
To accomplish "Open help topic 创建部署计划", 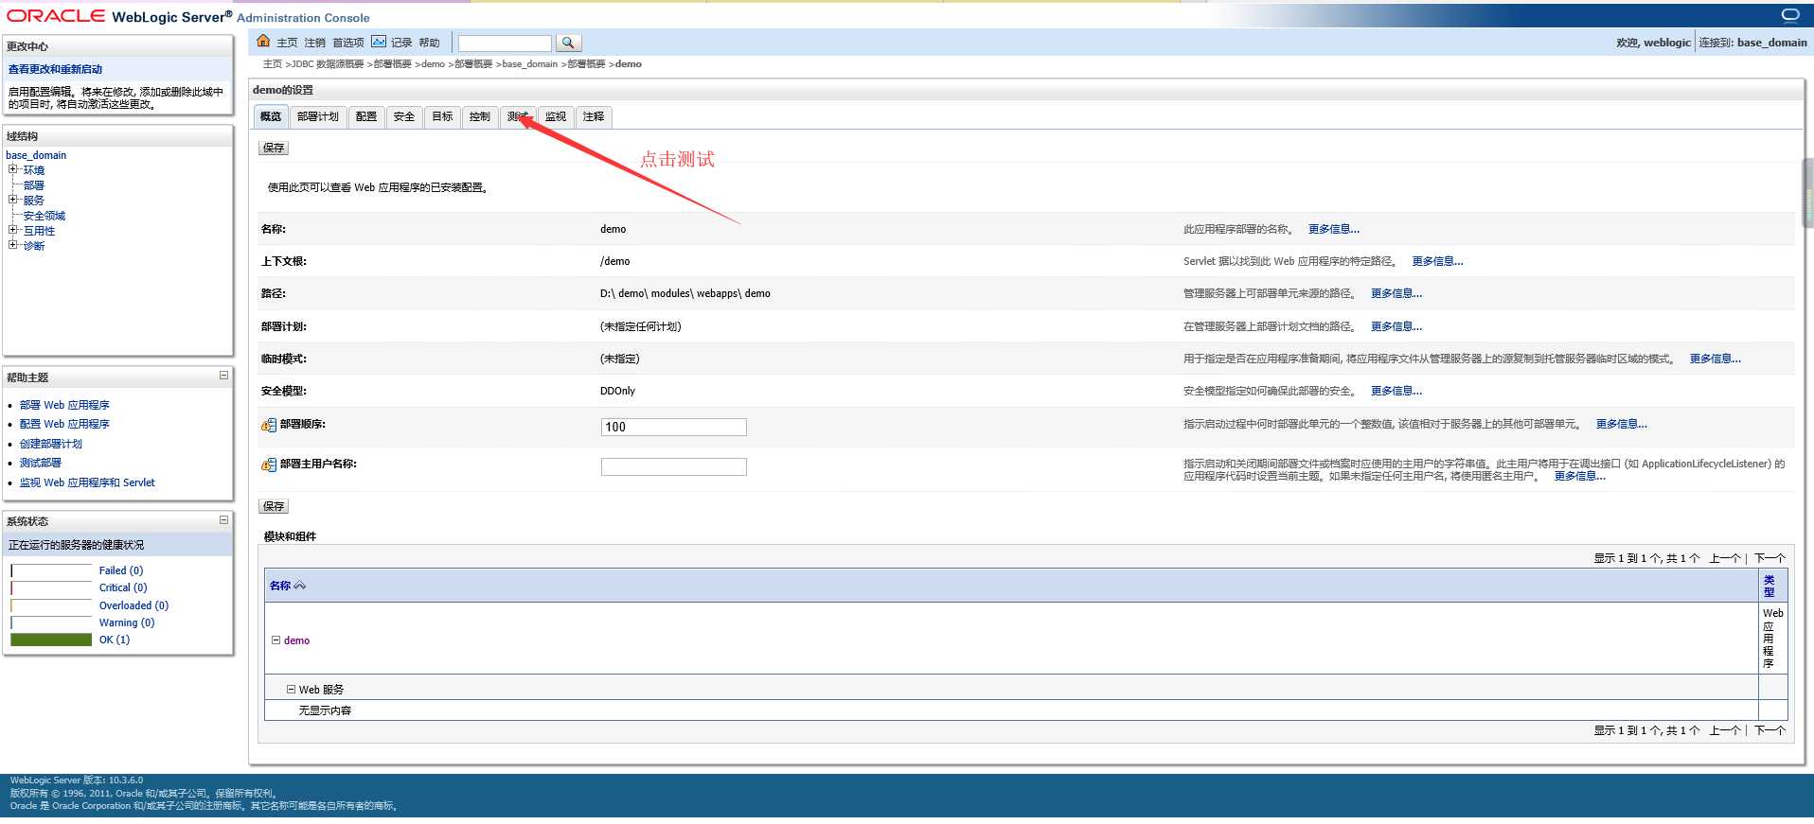I will 51,444.
